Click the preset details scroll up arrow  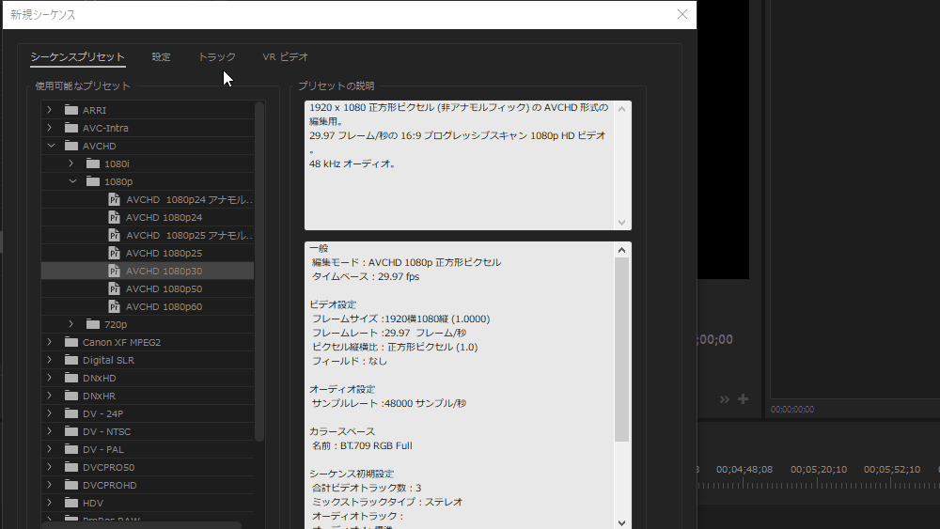coord(621,250)
